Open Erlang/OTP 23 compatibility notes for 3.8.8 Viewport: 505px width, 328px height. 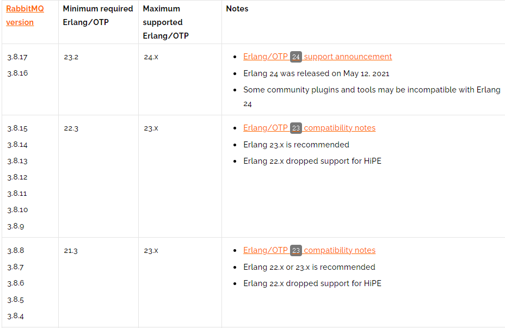click(x=309, y=250)
